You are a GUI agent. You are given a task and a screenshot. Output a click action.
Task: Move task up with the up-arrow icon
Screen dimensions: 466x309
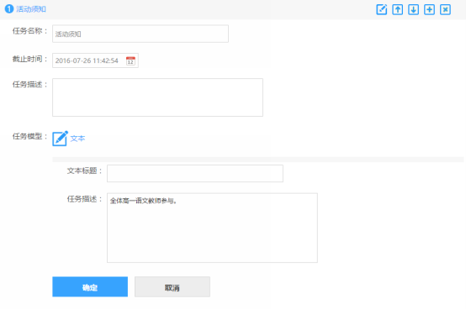click(x=398, y=9)
